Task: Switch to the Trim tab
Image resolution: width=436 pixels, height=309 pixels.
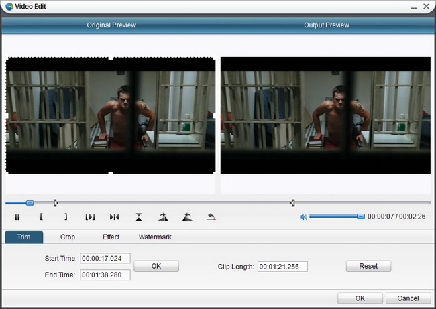Action: pos(24,237)
